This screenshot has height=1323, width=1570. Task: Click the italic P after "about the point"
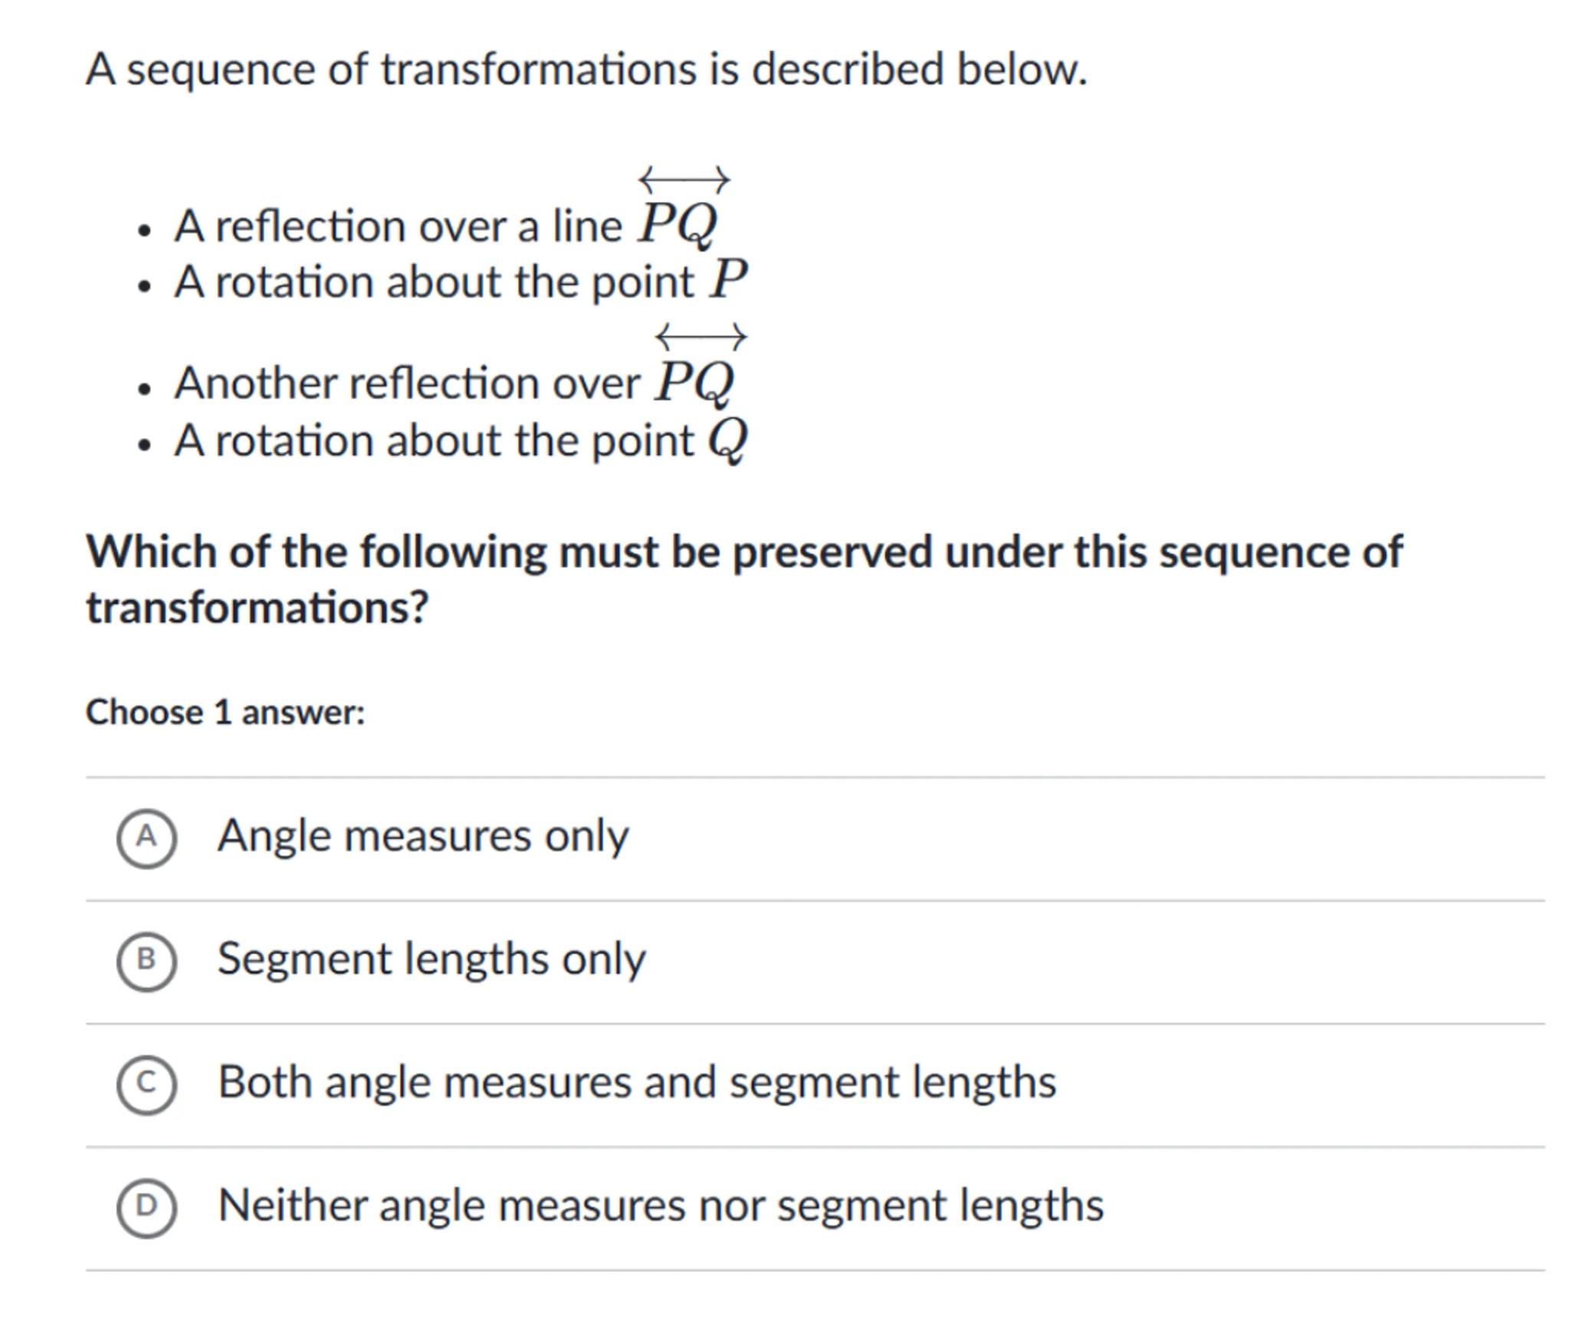(728, 281)
